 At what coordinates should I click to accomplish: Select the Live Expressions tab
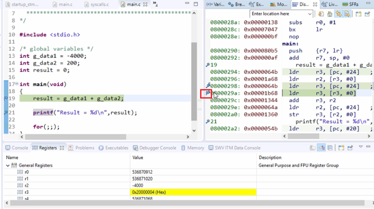pos(330,4)
